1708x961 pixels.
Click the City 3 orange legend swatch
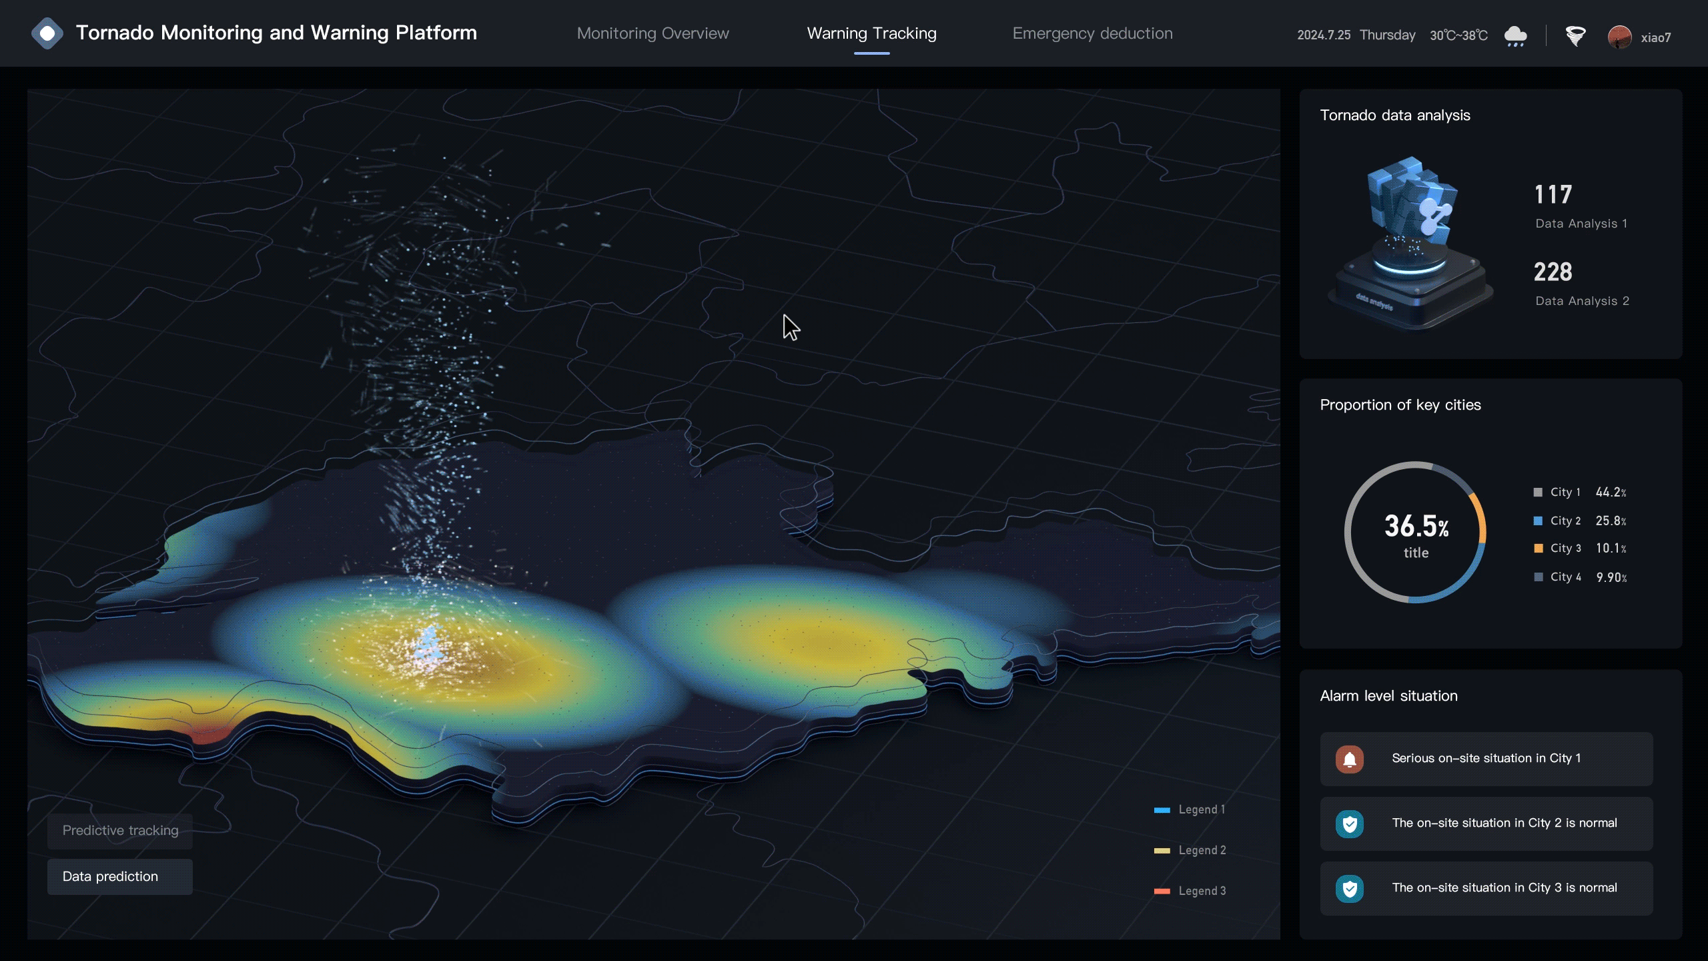point(1538,549)
